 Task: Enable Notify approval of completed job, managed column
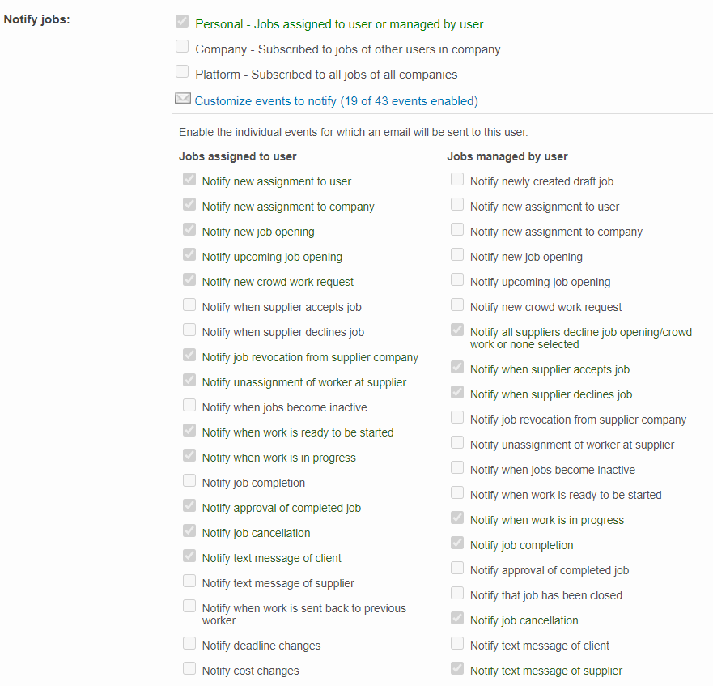[457, 569]
